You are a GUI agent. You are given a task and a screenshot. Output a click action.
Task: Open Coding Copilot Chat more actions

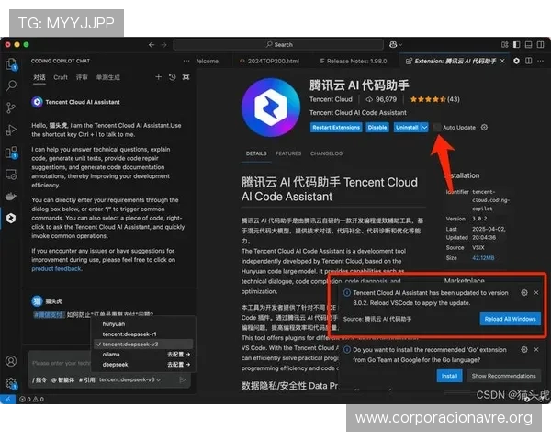(186, 61)
